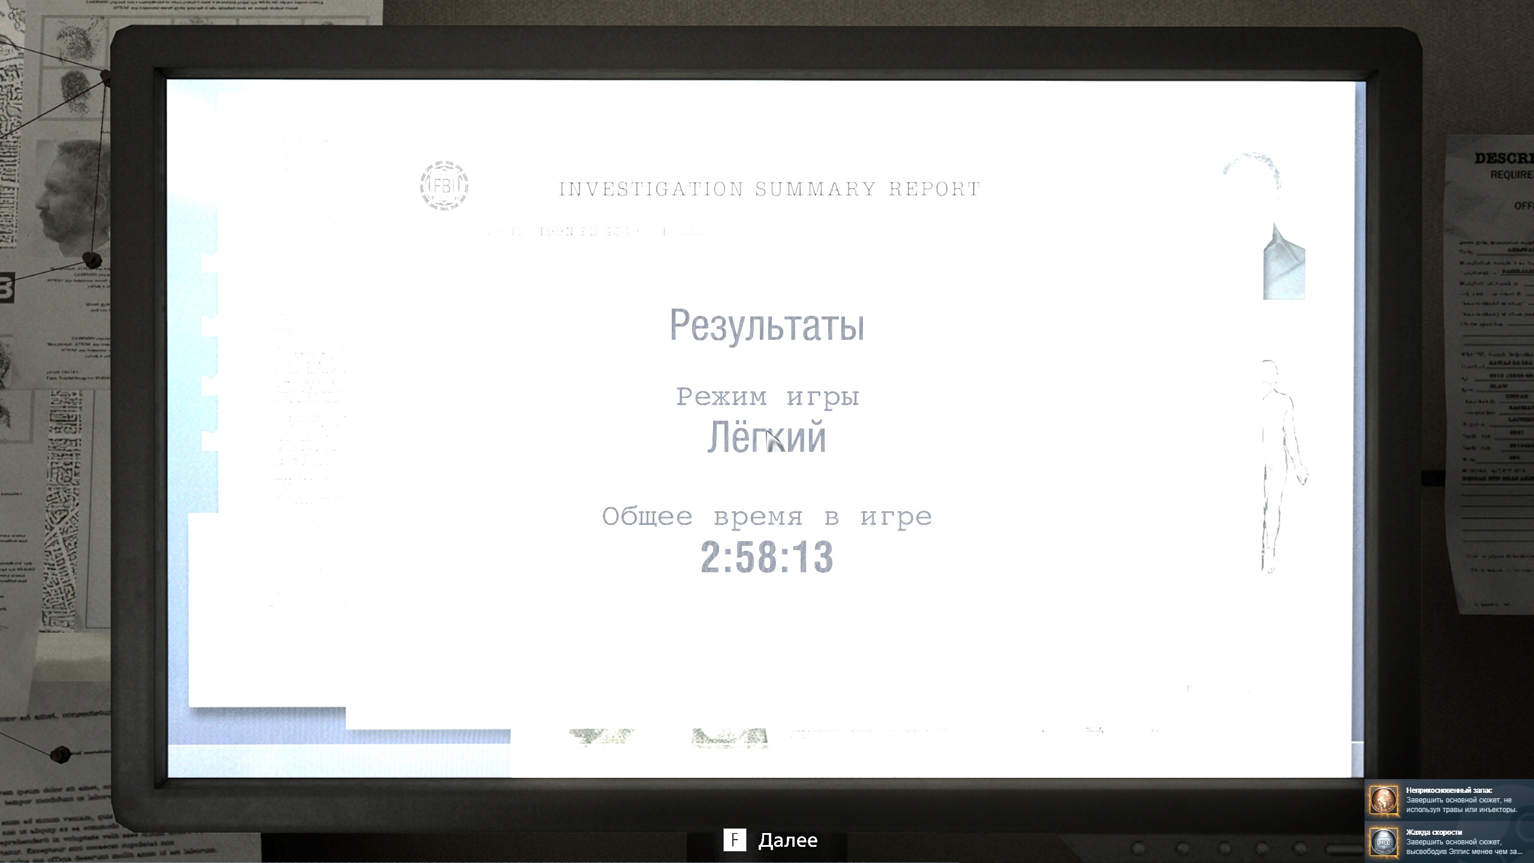The image size is (1534, 863).
Task: Click the Режим игры label
Action: click(x=768, y=397)
